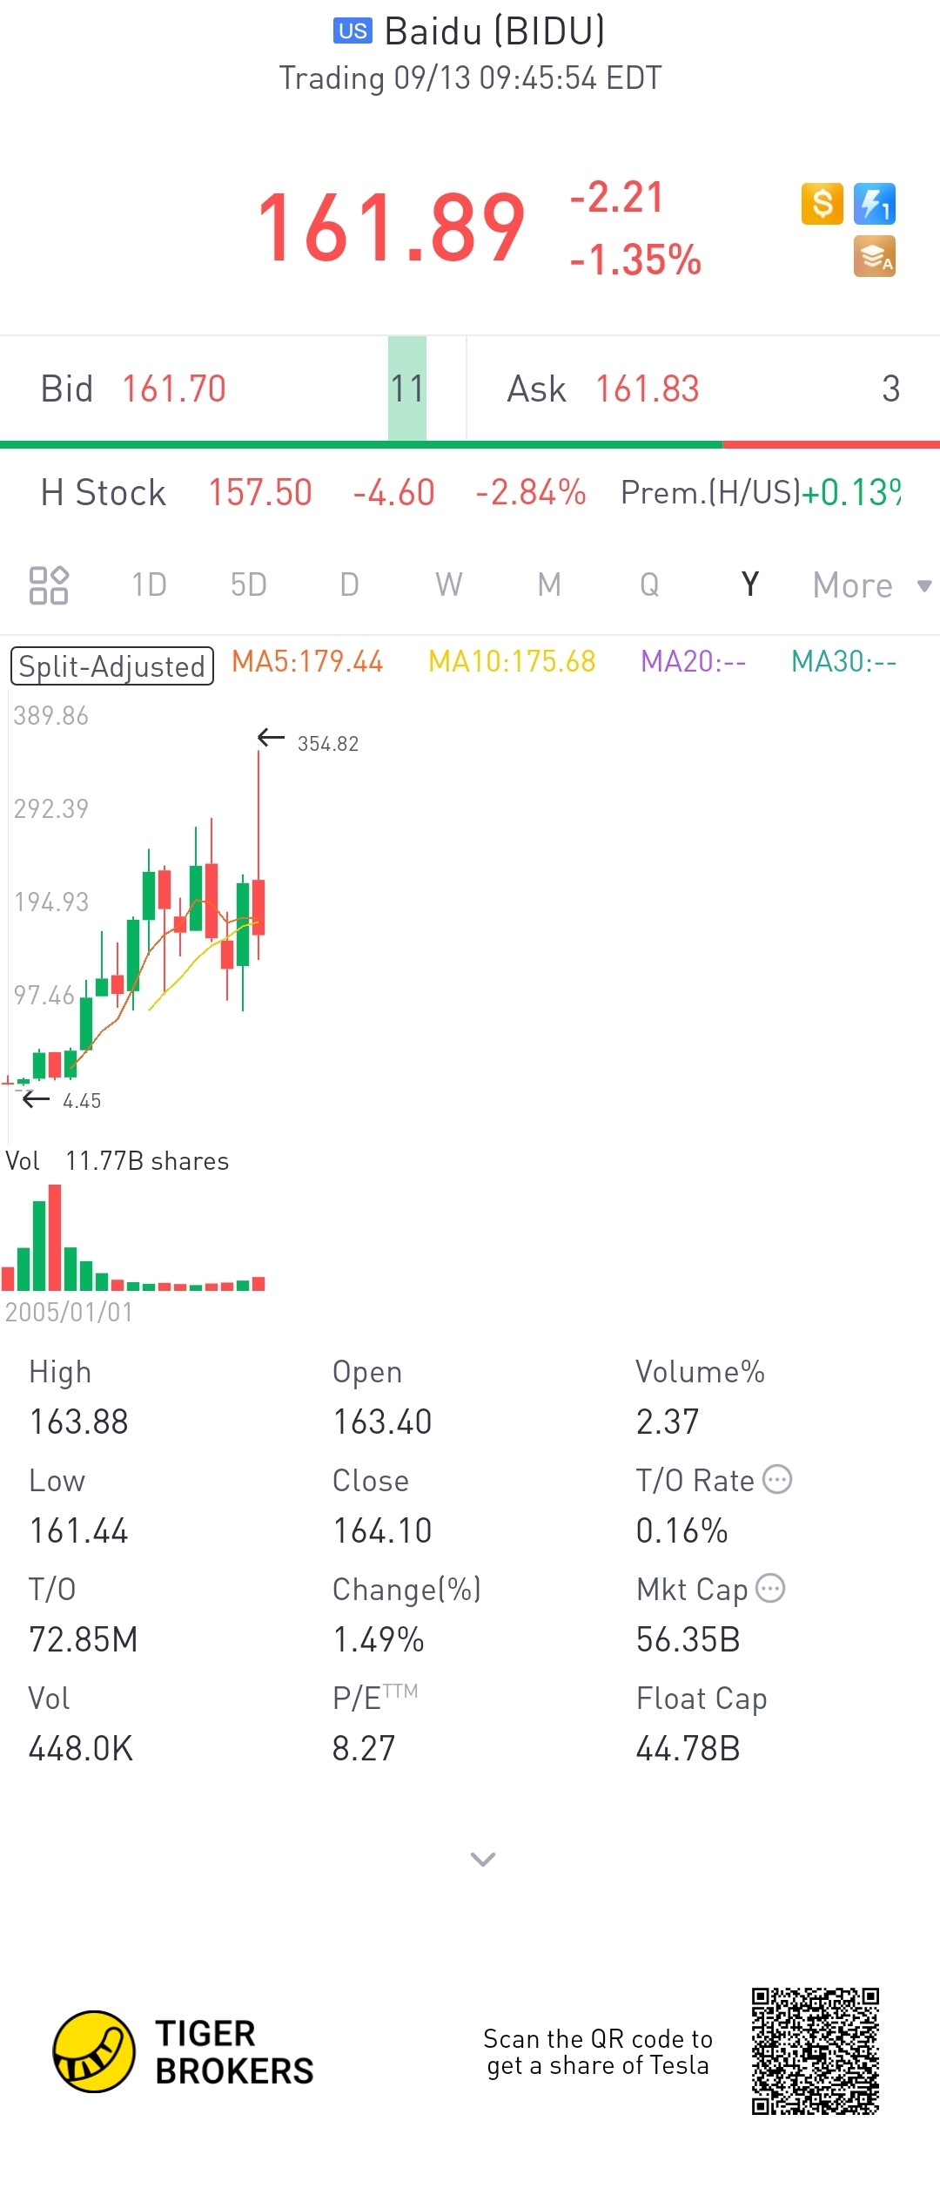Expand details with the down chevron

(483, 1859)
